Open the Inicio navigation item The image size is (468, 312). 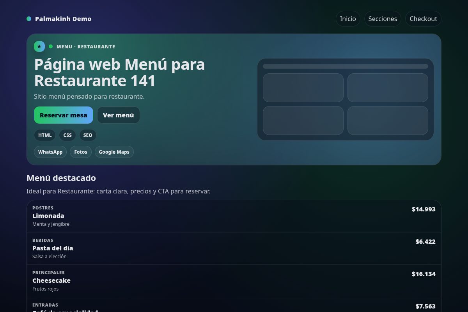tap(347, 18)
